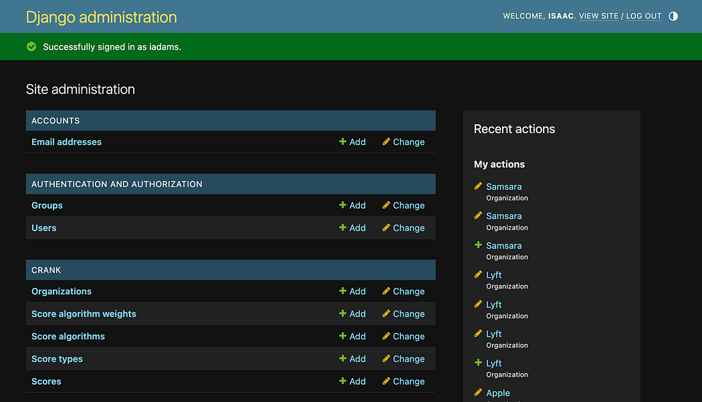This screenshot has width=702, height=402.
Task: Click the pencil icon in the Organizations row
Action: click(x=386, y=291)
